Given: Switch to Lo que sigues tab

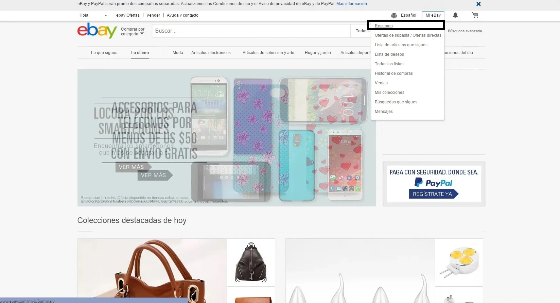Looking at the screenshot, I should click(x=104, y=53).
